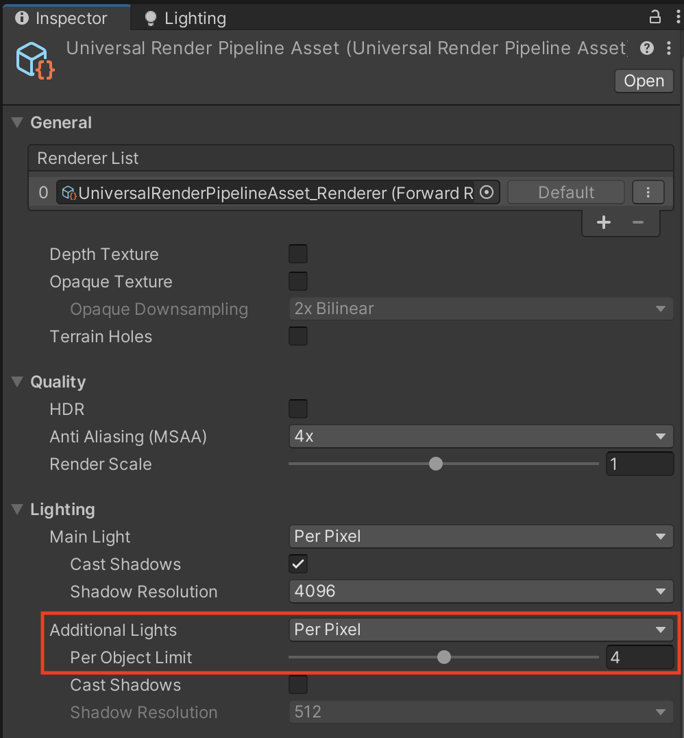Click the Render Scale slider handle
Image resolution: width=684 pixels, height=738 pixels.
[436, 464]
